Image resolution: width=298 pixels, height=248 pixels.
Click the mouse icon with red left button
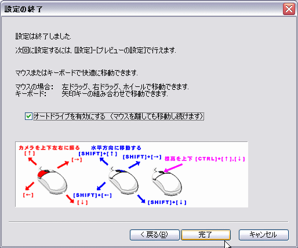(x=52, y=181)
